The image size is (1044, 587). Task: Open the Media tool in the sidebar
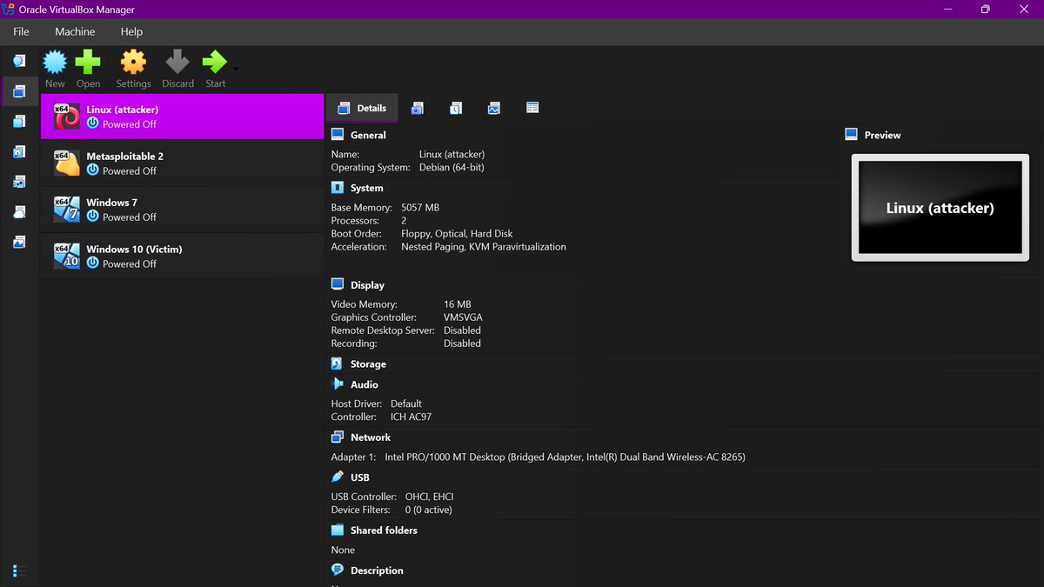coord(19,152)
